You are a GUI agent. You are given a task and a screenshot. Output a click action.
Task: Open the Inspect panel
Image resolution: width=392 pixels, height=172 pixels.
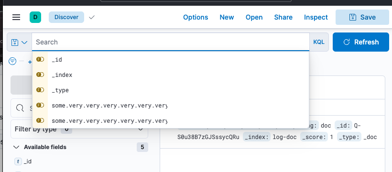(316, 17)
